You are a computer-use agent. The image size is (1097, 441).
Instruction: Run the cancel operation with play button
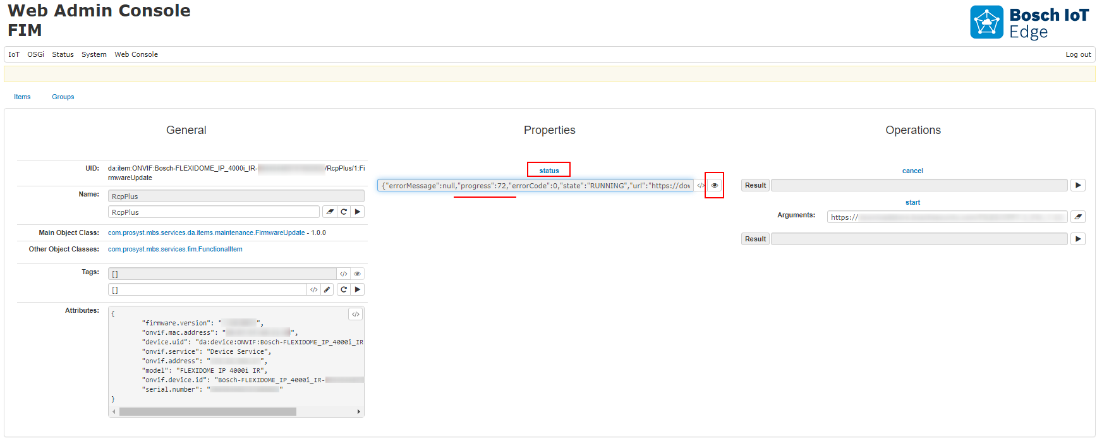click(1078, 186)
